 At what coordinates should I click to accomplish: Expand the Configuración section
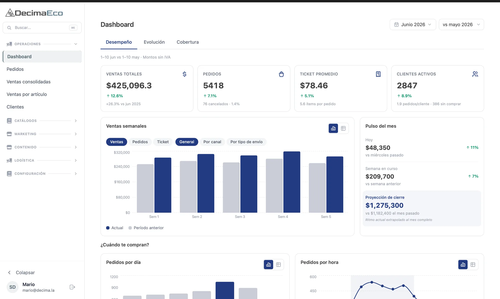click(75, 174)
